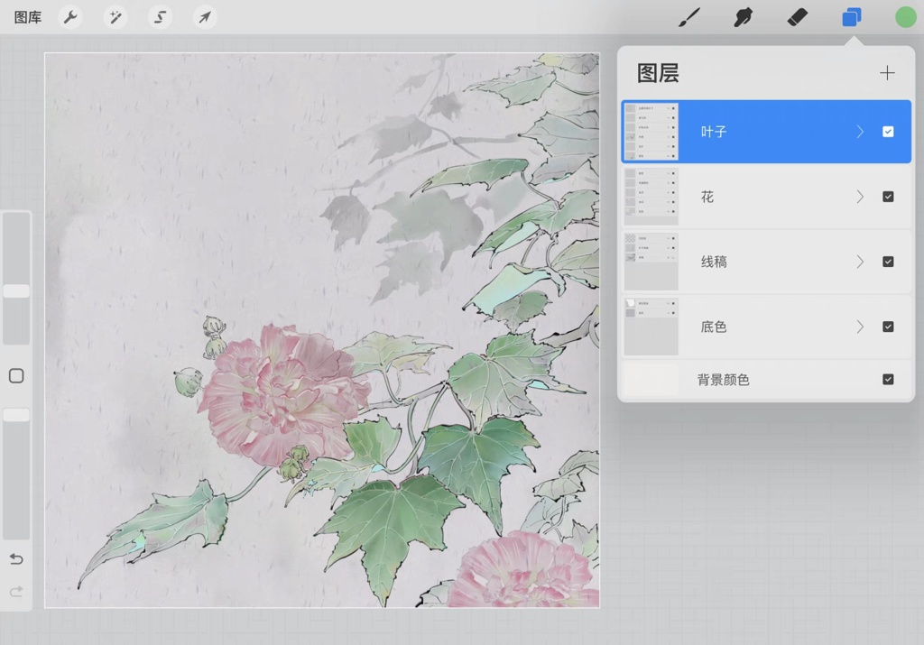Select the Smudge tool
924x645 pixels.
pos(742,16)
